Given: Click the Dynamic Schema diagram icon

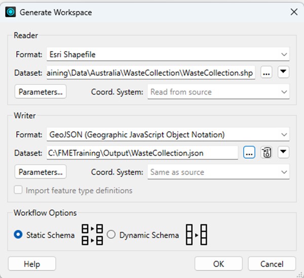Looking at the screenshot, I should tap(197, 235).
